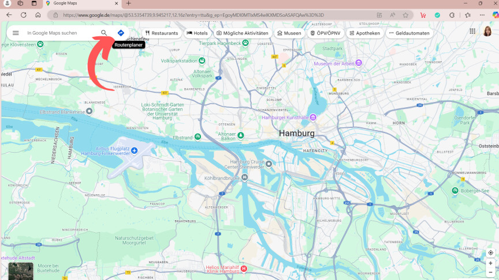Select Helios Mariahilf Klinik hospital pin

click(244, 268)
